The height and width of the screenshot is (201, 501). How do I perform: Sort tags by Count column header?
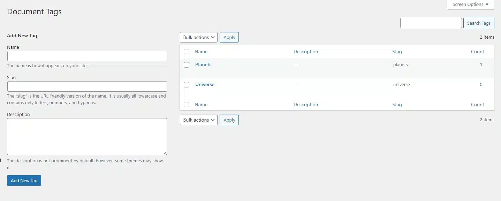(477, 52)
